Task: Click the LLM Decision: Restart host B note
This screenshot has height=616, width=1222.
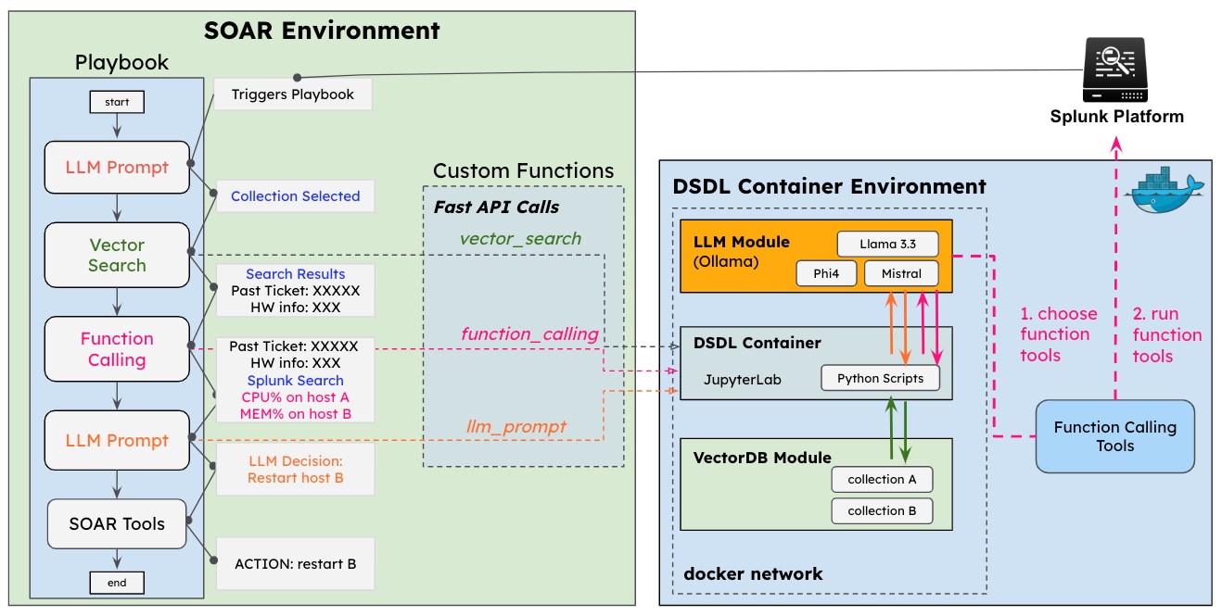Action: point(296,469)
